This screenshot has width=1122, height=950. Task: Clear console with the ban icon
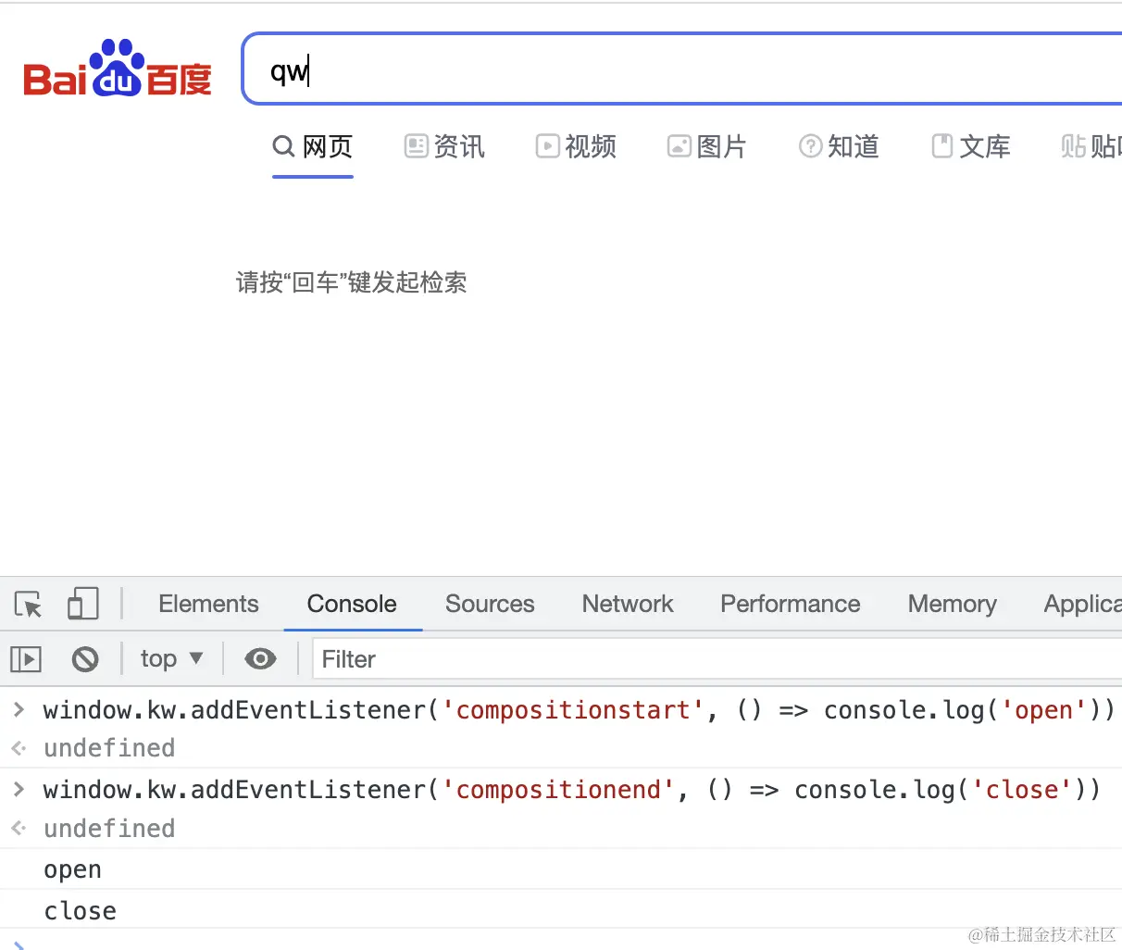point(85,659)
